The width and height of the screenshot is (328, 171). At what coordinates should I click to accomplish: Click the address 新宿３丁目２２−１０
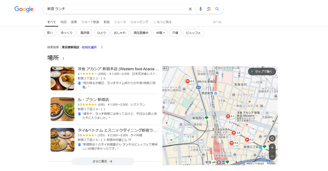(x=91, y=78)
